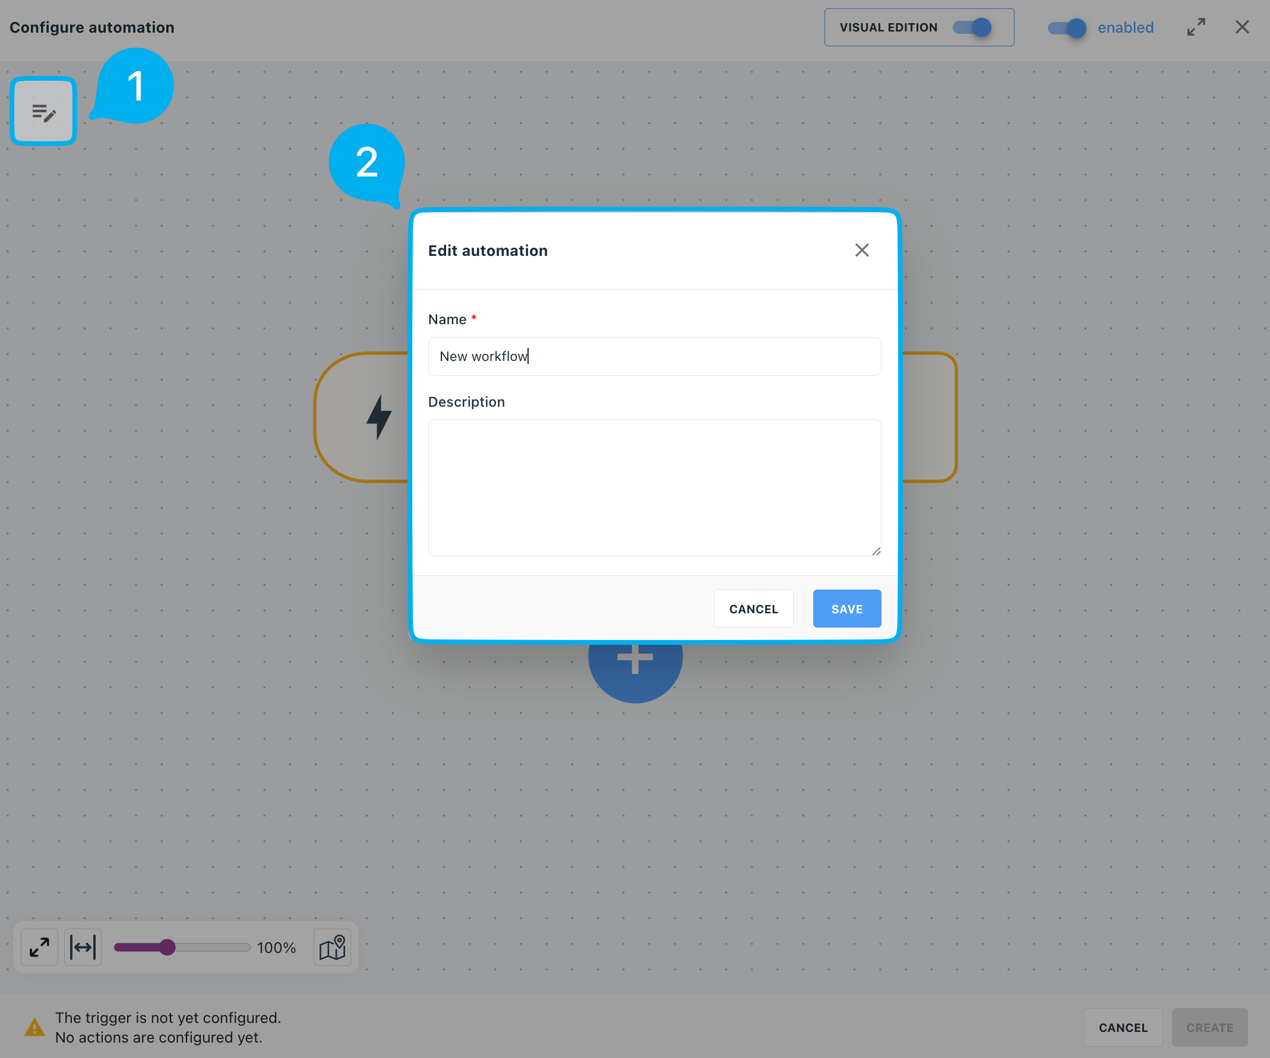This screenshot has height=1058, width=1270.
Task: Cancel the Edit automation dialog
Action: pyautogui.click(x=754, y=609)
